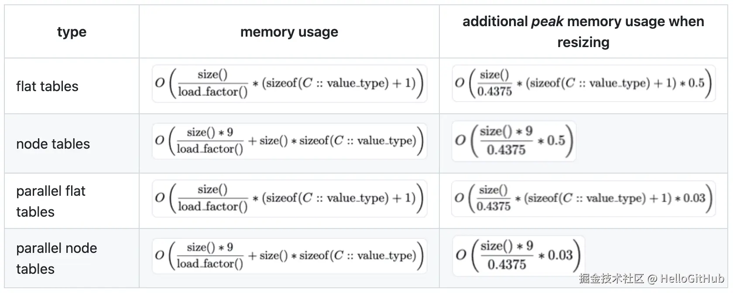The height and width of the screenshot is (293, 733).
Task: Click the "type" column header
Action: click(72, 32)
